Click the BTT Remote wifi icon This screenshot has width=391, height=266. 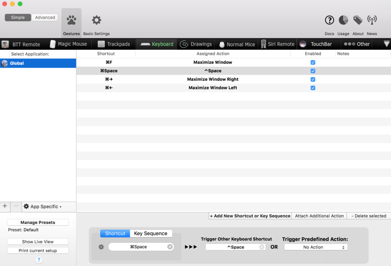tap(5, 44)
